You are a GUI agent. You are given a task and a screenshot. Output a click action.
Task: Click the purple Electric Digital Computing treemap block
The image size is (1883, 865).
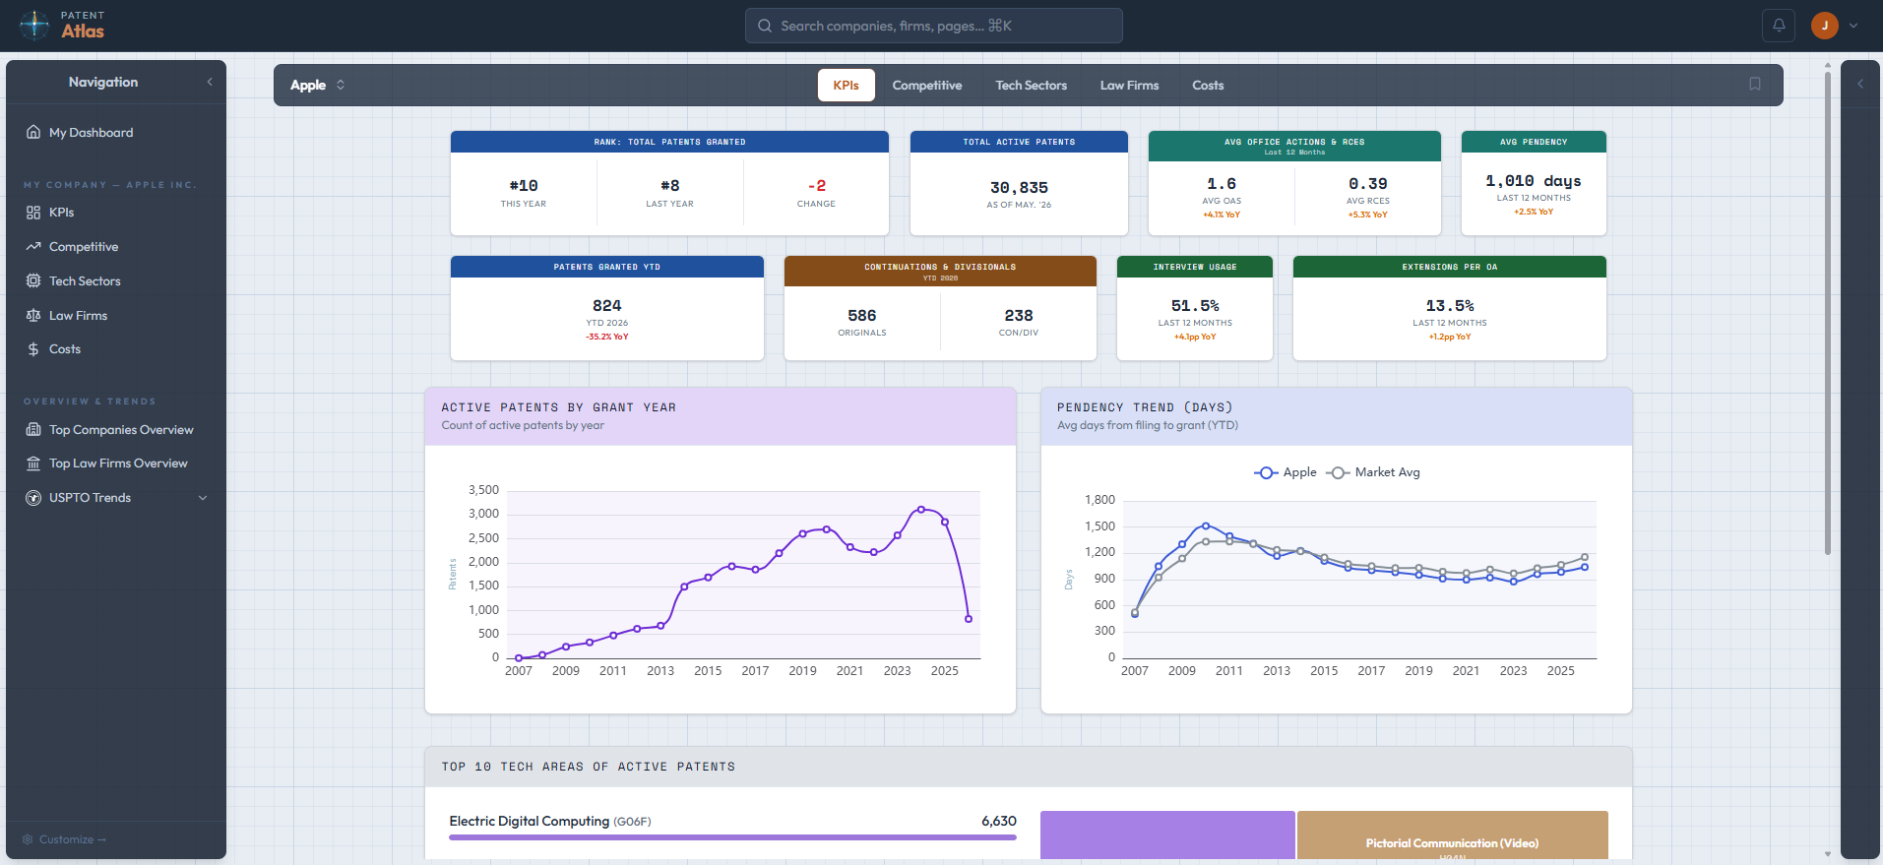pos(1167,834)
